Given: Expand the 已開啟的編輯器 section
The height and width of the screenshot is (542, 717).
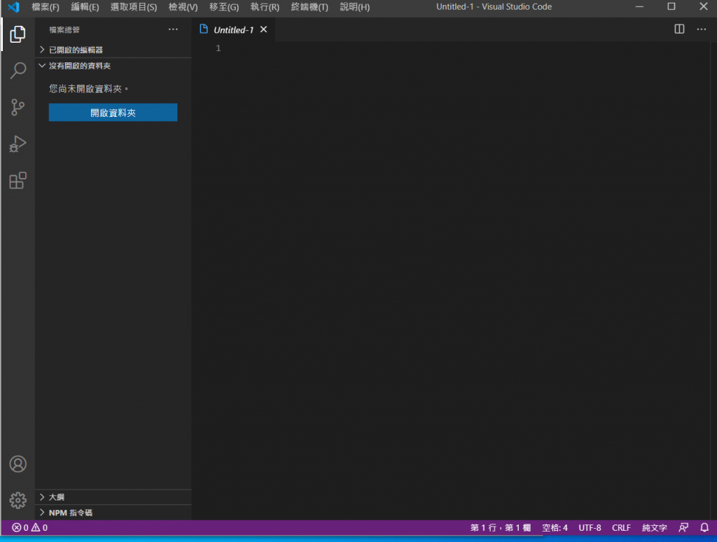Looking at the screenshot, I should tap(113, 50).
